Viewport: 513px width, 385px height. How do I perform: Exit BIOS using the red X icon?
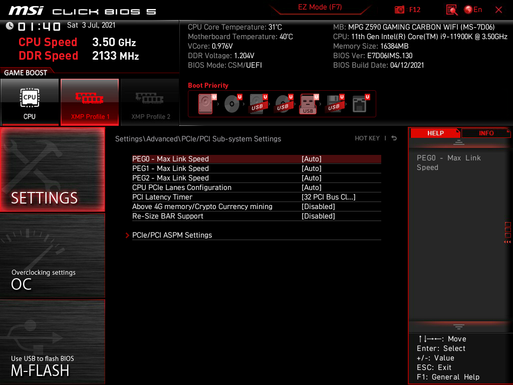click(x=498, y=10)
